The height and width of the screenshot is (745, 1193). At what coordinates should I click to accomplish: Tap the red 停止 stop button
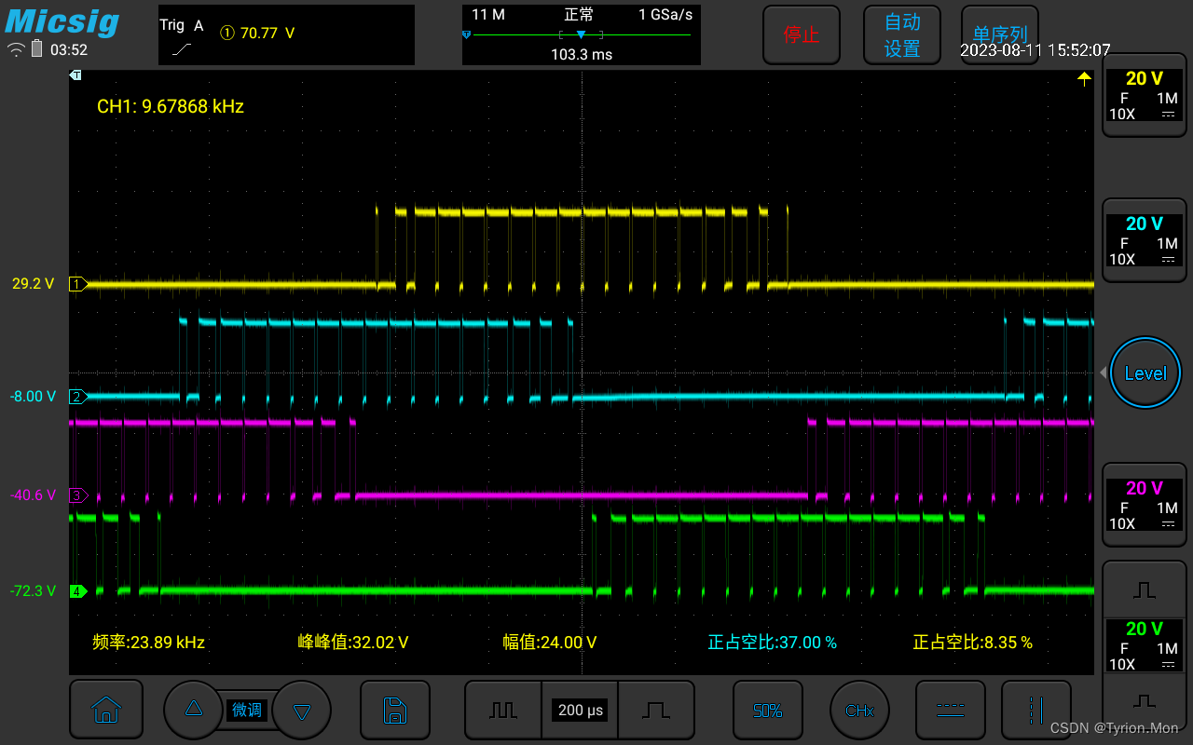[x=802, y=34]
